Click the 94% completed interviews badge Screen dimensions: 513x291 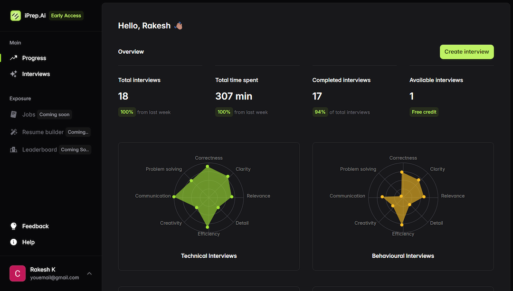[320, 112]
